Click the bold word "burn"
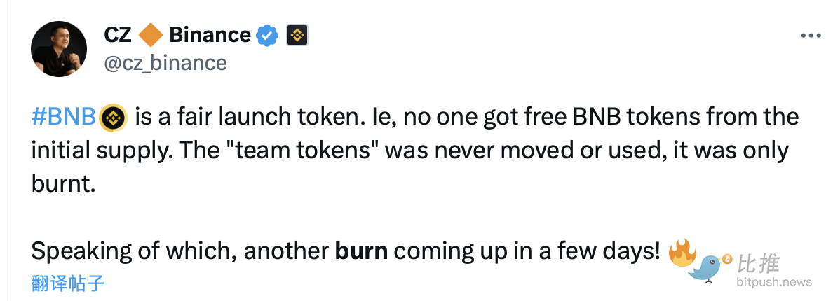Viewport: 826px width, 301px height. pos(361,252)
